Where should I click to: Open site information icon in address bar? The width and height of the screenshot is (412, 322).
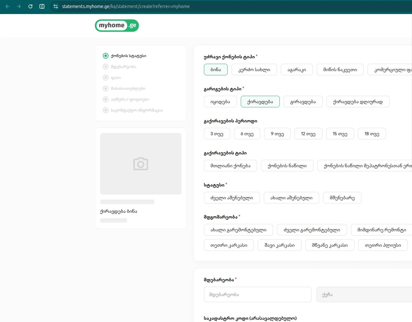pyautogui.click(x=56, y=6)
